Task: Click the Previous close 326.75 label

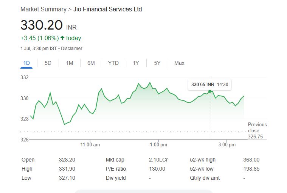Action: [x=257, y=130]
